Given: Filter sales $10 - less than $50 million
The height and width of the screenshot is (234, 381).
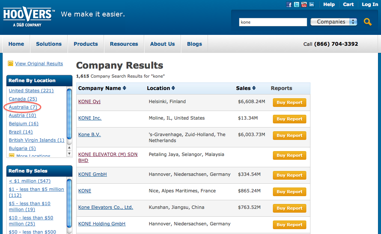Looking at the screenshot, I should click(31, 220).
